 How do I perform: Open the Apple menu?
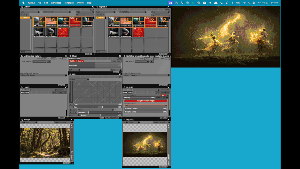(x=23, y=3)
